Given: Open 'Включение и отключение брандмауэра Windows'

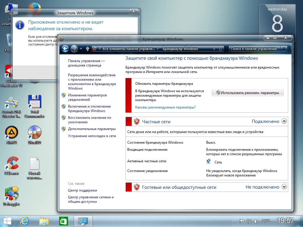Looking at the screenshot, I should (89, 108).
